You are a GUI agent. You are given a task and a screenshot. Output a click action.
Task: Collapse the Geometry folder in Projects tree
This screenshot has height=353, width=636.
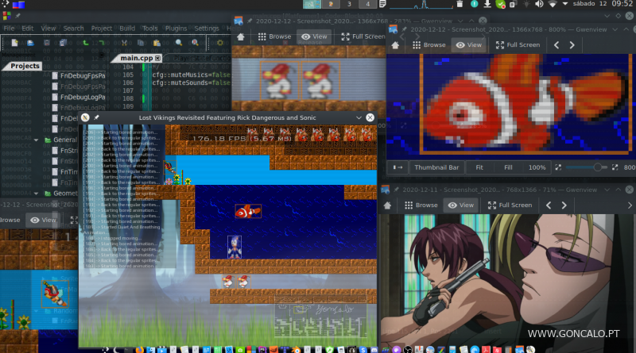click(x=36, y=194)
